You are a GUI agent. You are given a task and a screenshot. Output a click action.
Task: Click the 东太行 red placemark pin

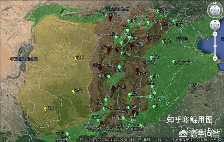tap(138, 70)
